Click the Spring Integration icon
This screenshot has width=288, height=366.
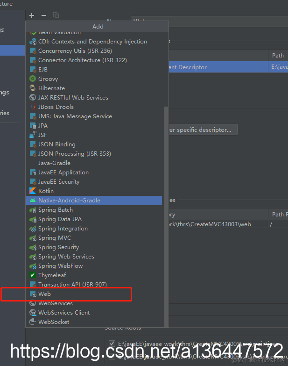33,229
